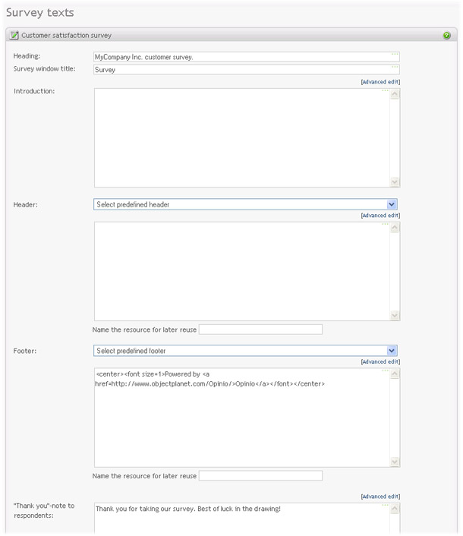Open the Select predefined footer dropdown
Viewport: 463px width, 536px height.
[245, 351]
